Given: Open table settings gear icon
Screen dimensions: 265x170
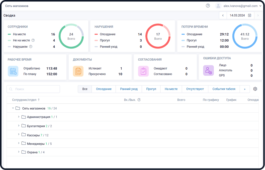Looking at the screenshot, I should [x=255, y=89].
